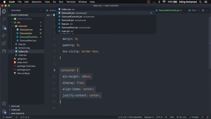Screen dimensions: 211x119
Task: Open macOS Control Center icon
Action: tap(206, 2)
